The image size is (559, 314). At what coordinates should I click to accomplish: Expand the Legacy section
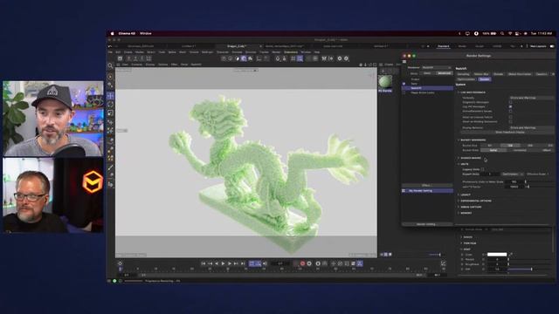pyautogui.click(x=459, y=195)
